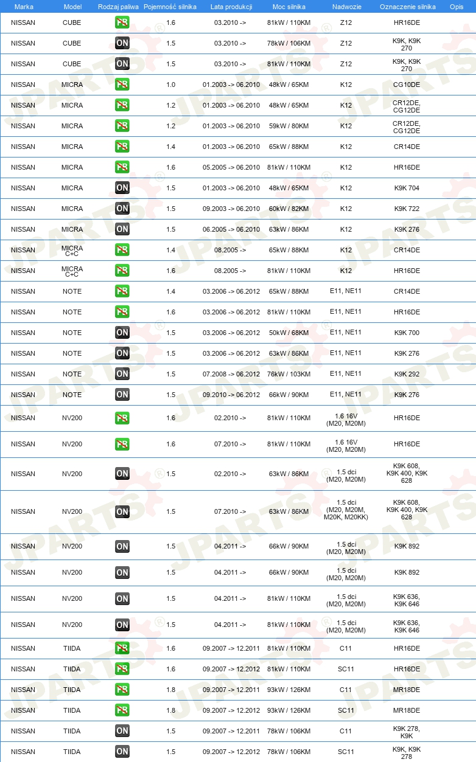Click petrol icon for MICRA C+C 1.4
This screenshot has height=762, width=476.
click(x=122, y=250)
